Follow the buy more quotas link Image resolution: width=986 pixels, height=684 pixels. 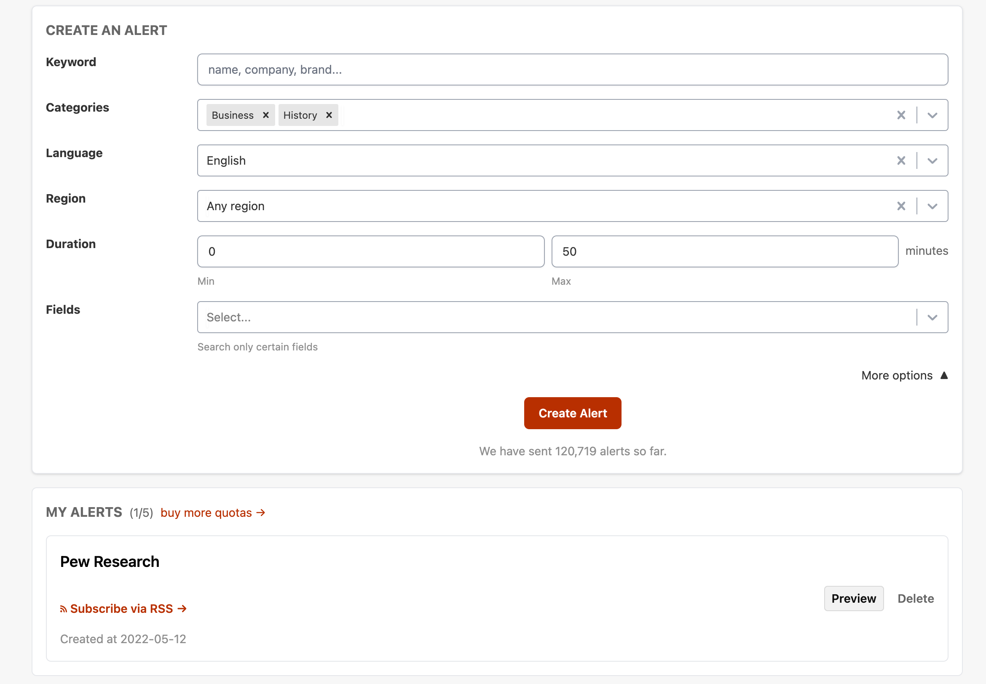213,513
